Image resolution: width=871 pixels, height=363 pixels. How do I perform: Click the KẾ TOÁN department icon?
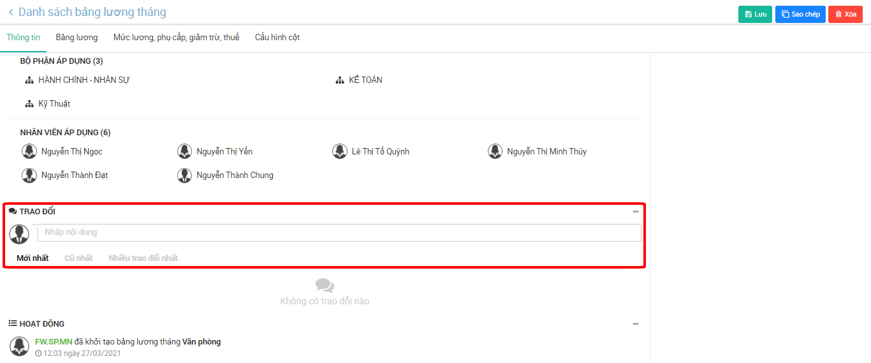coord(340,80)
